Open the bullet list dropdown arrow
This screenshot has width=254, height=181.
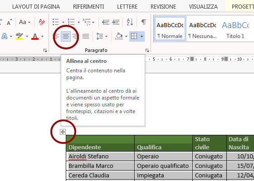[x=63, y=22]
